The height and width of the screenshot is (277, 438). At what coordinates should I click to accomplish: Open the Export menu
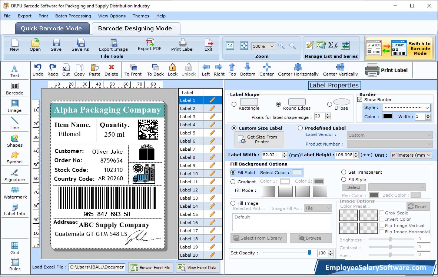[x=24, y=16]
